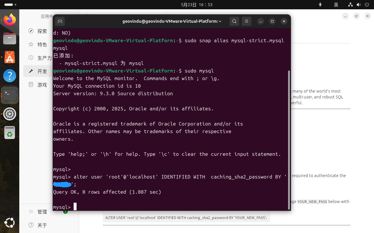Launch Firefox from the dock
Image resolution: width=374 pixels, height=233 pixels.
(10, 20)
